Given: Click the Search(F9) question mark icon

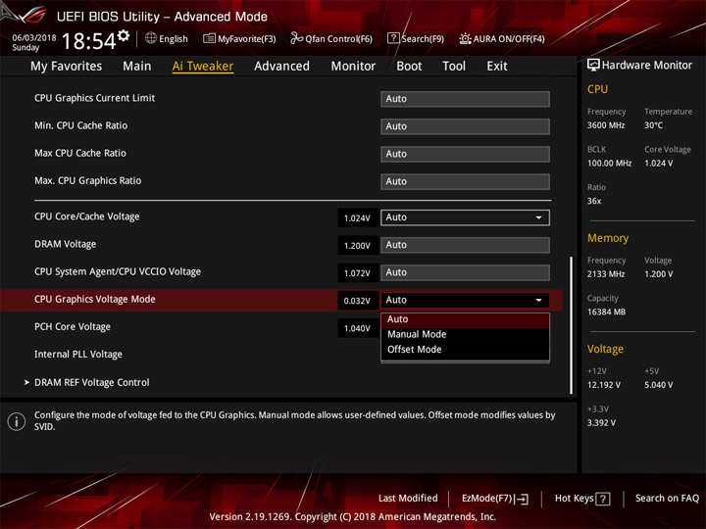Looking at the screenshot, I should click(393, 38).
